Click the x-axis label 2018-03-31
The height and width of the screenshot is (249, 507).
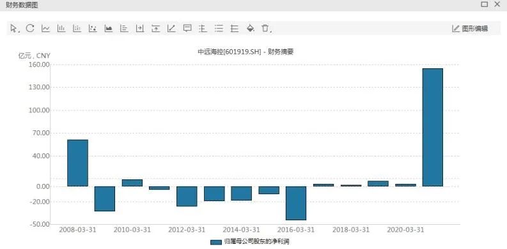351,230
